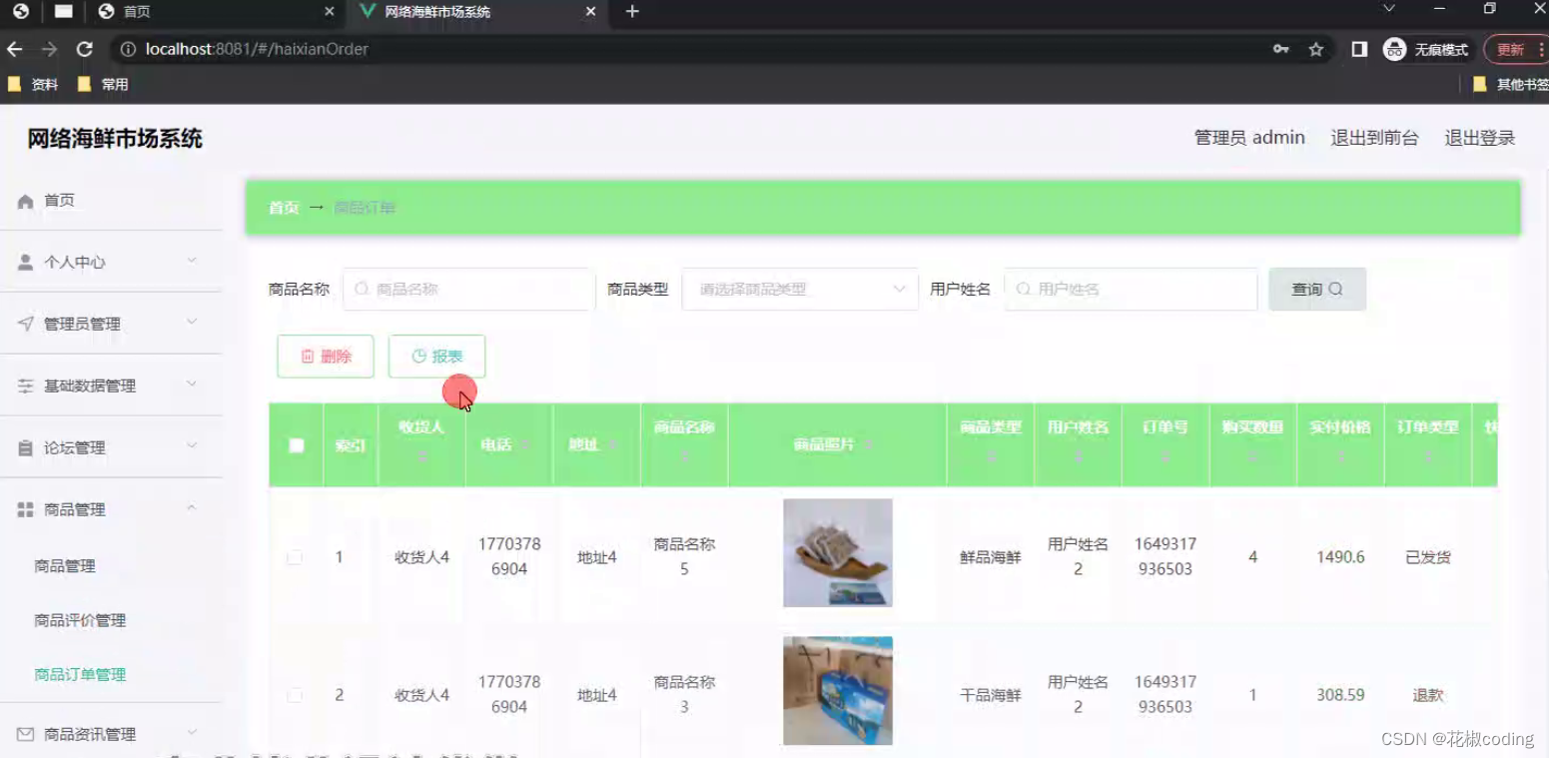Open the 请选择商品类型 dropdown

(799, 289)
